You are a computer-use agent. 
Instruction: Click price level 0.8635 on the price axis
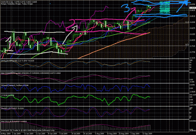[x=192, y=10]
